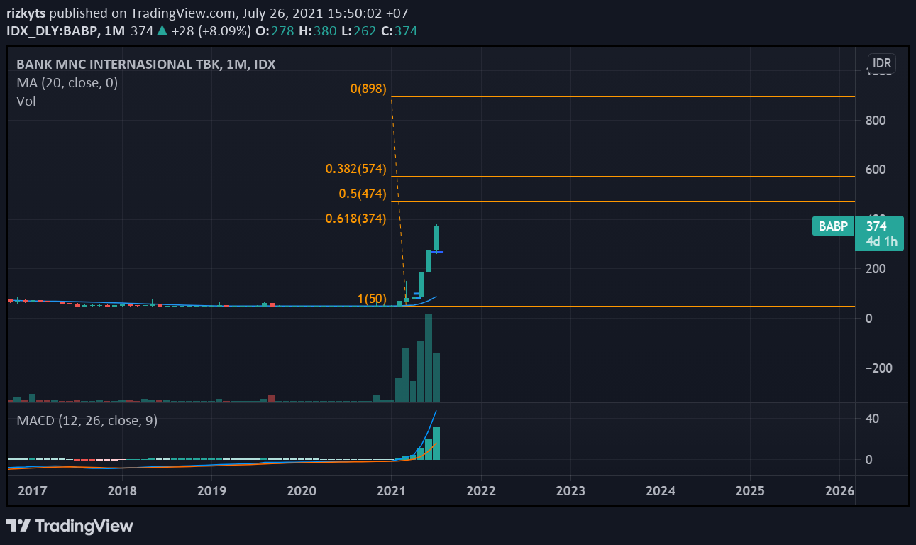The image size is (916, 545).
Task: Select the 2021 label on the time axis
Action: [391, 490]
